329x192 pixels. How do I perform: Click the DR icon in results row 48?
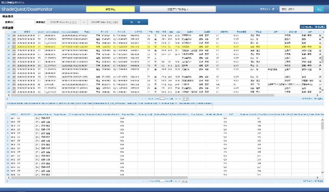[x=14, y=88]
